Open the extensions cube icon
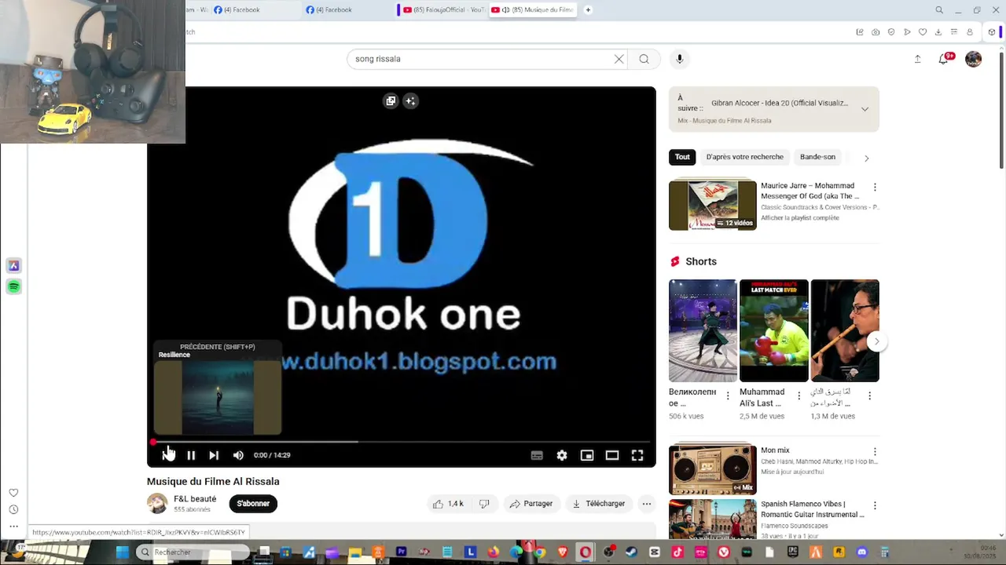The width and height of the screenshot is (1006, 565). pyautogui.click(x=992, y=32)
